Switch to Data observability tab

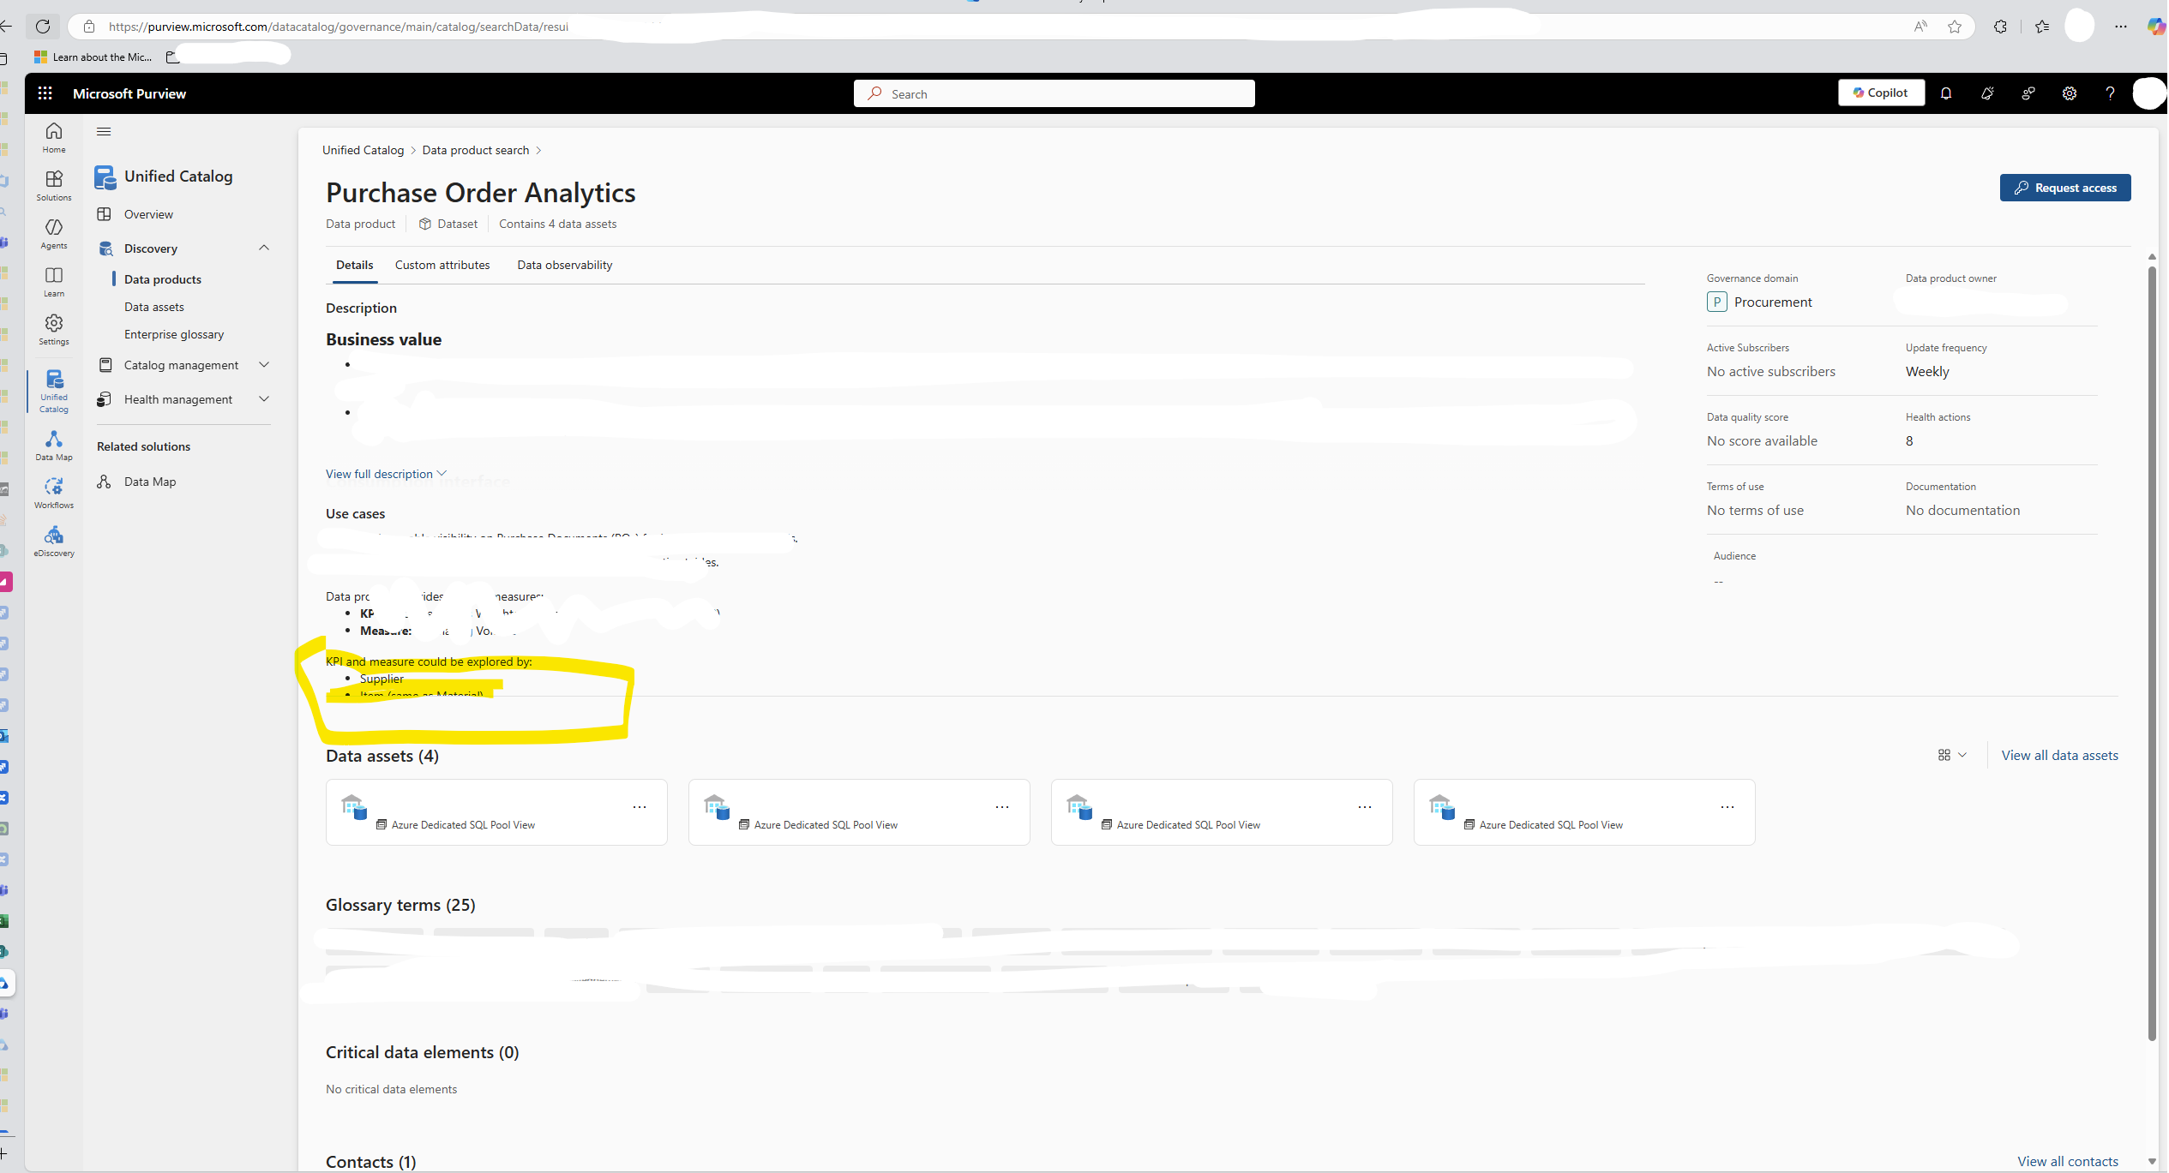coord(564,266)
